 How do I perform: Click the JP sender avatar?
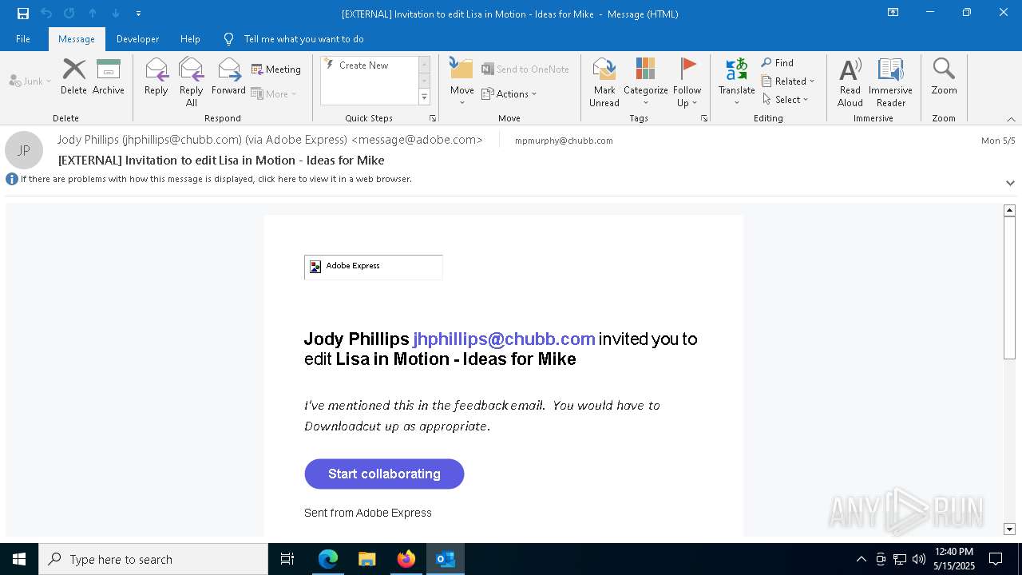click(x=24, y=150)
